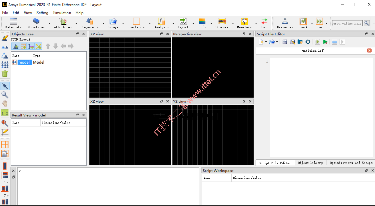375x206 pixels.
Task: Expand the New script dropdown arrow
Action: tap(266, 42)
